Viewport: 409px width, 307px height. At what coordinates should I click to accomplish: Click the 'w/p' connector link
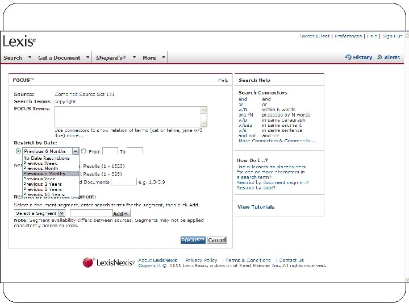pyautogui.click(x=243, y=120)
